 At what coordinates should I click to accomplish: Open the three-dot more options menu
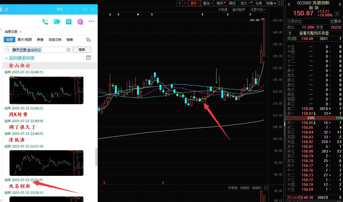pyautogui.click(x=91, y=21)
